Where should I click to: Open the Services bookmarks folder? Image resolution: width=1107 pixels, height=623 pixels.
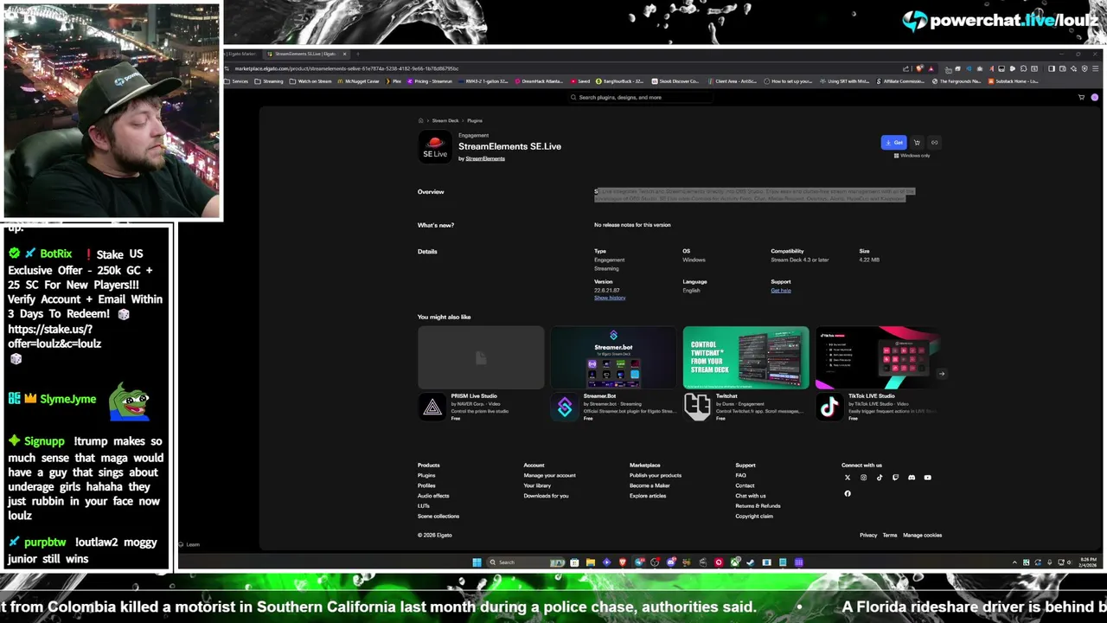click(236, 81)
